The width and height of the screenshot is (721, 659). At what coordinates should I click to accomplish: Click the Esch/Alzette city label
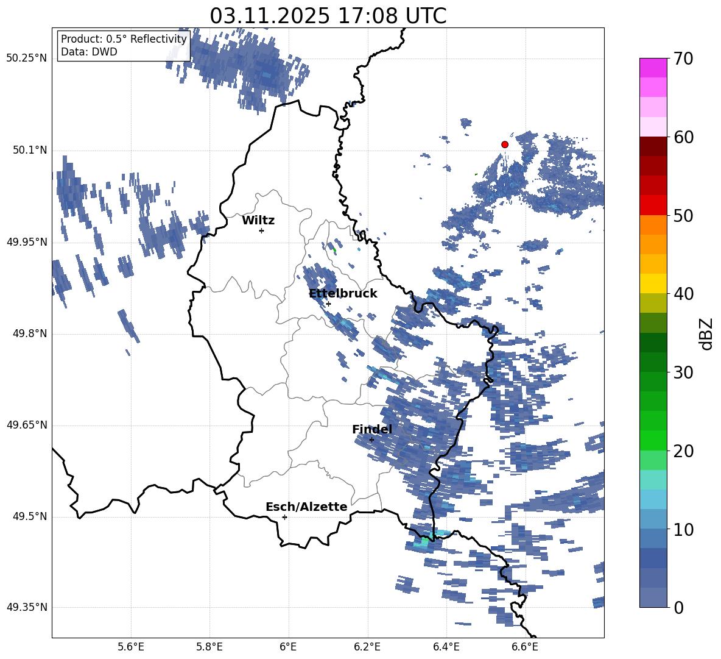306,507
